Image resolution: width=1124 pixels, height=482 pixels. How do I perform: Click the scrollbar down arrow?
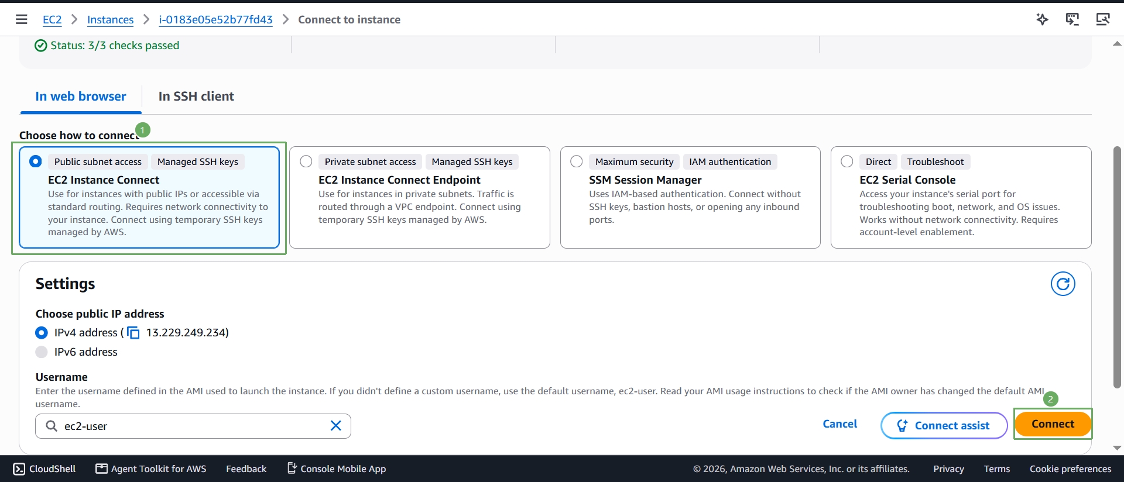click(1117, 448)
